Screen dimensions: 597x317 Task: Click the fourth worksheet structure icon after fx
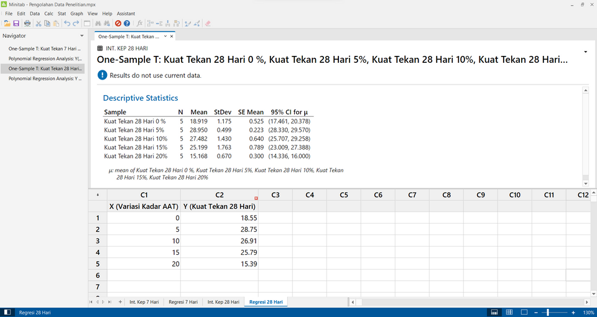177,23
